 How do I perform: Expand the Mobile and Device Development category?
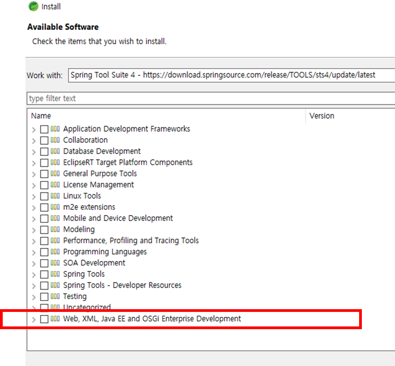[x=34, y=219]
